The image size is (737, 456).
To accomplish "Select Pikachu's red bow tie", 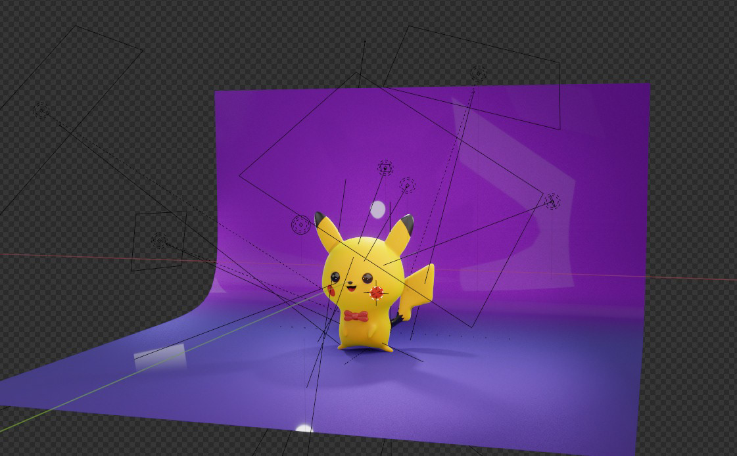I will (x=356, y=316).
